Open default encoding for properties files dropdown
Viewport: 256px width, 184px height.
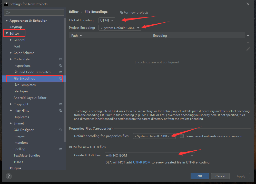(x=154, y=136)
